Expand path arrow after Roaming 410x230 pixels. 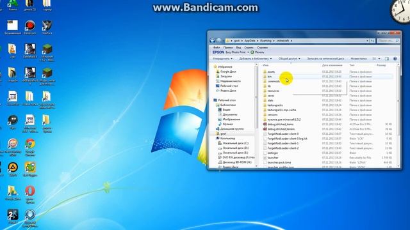274,41
